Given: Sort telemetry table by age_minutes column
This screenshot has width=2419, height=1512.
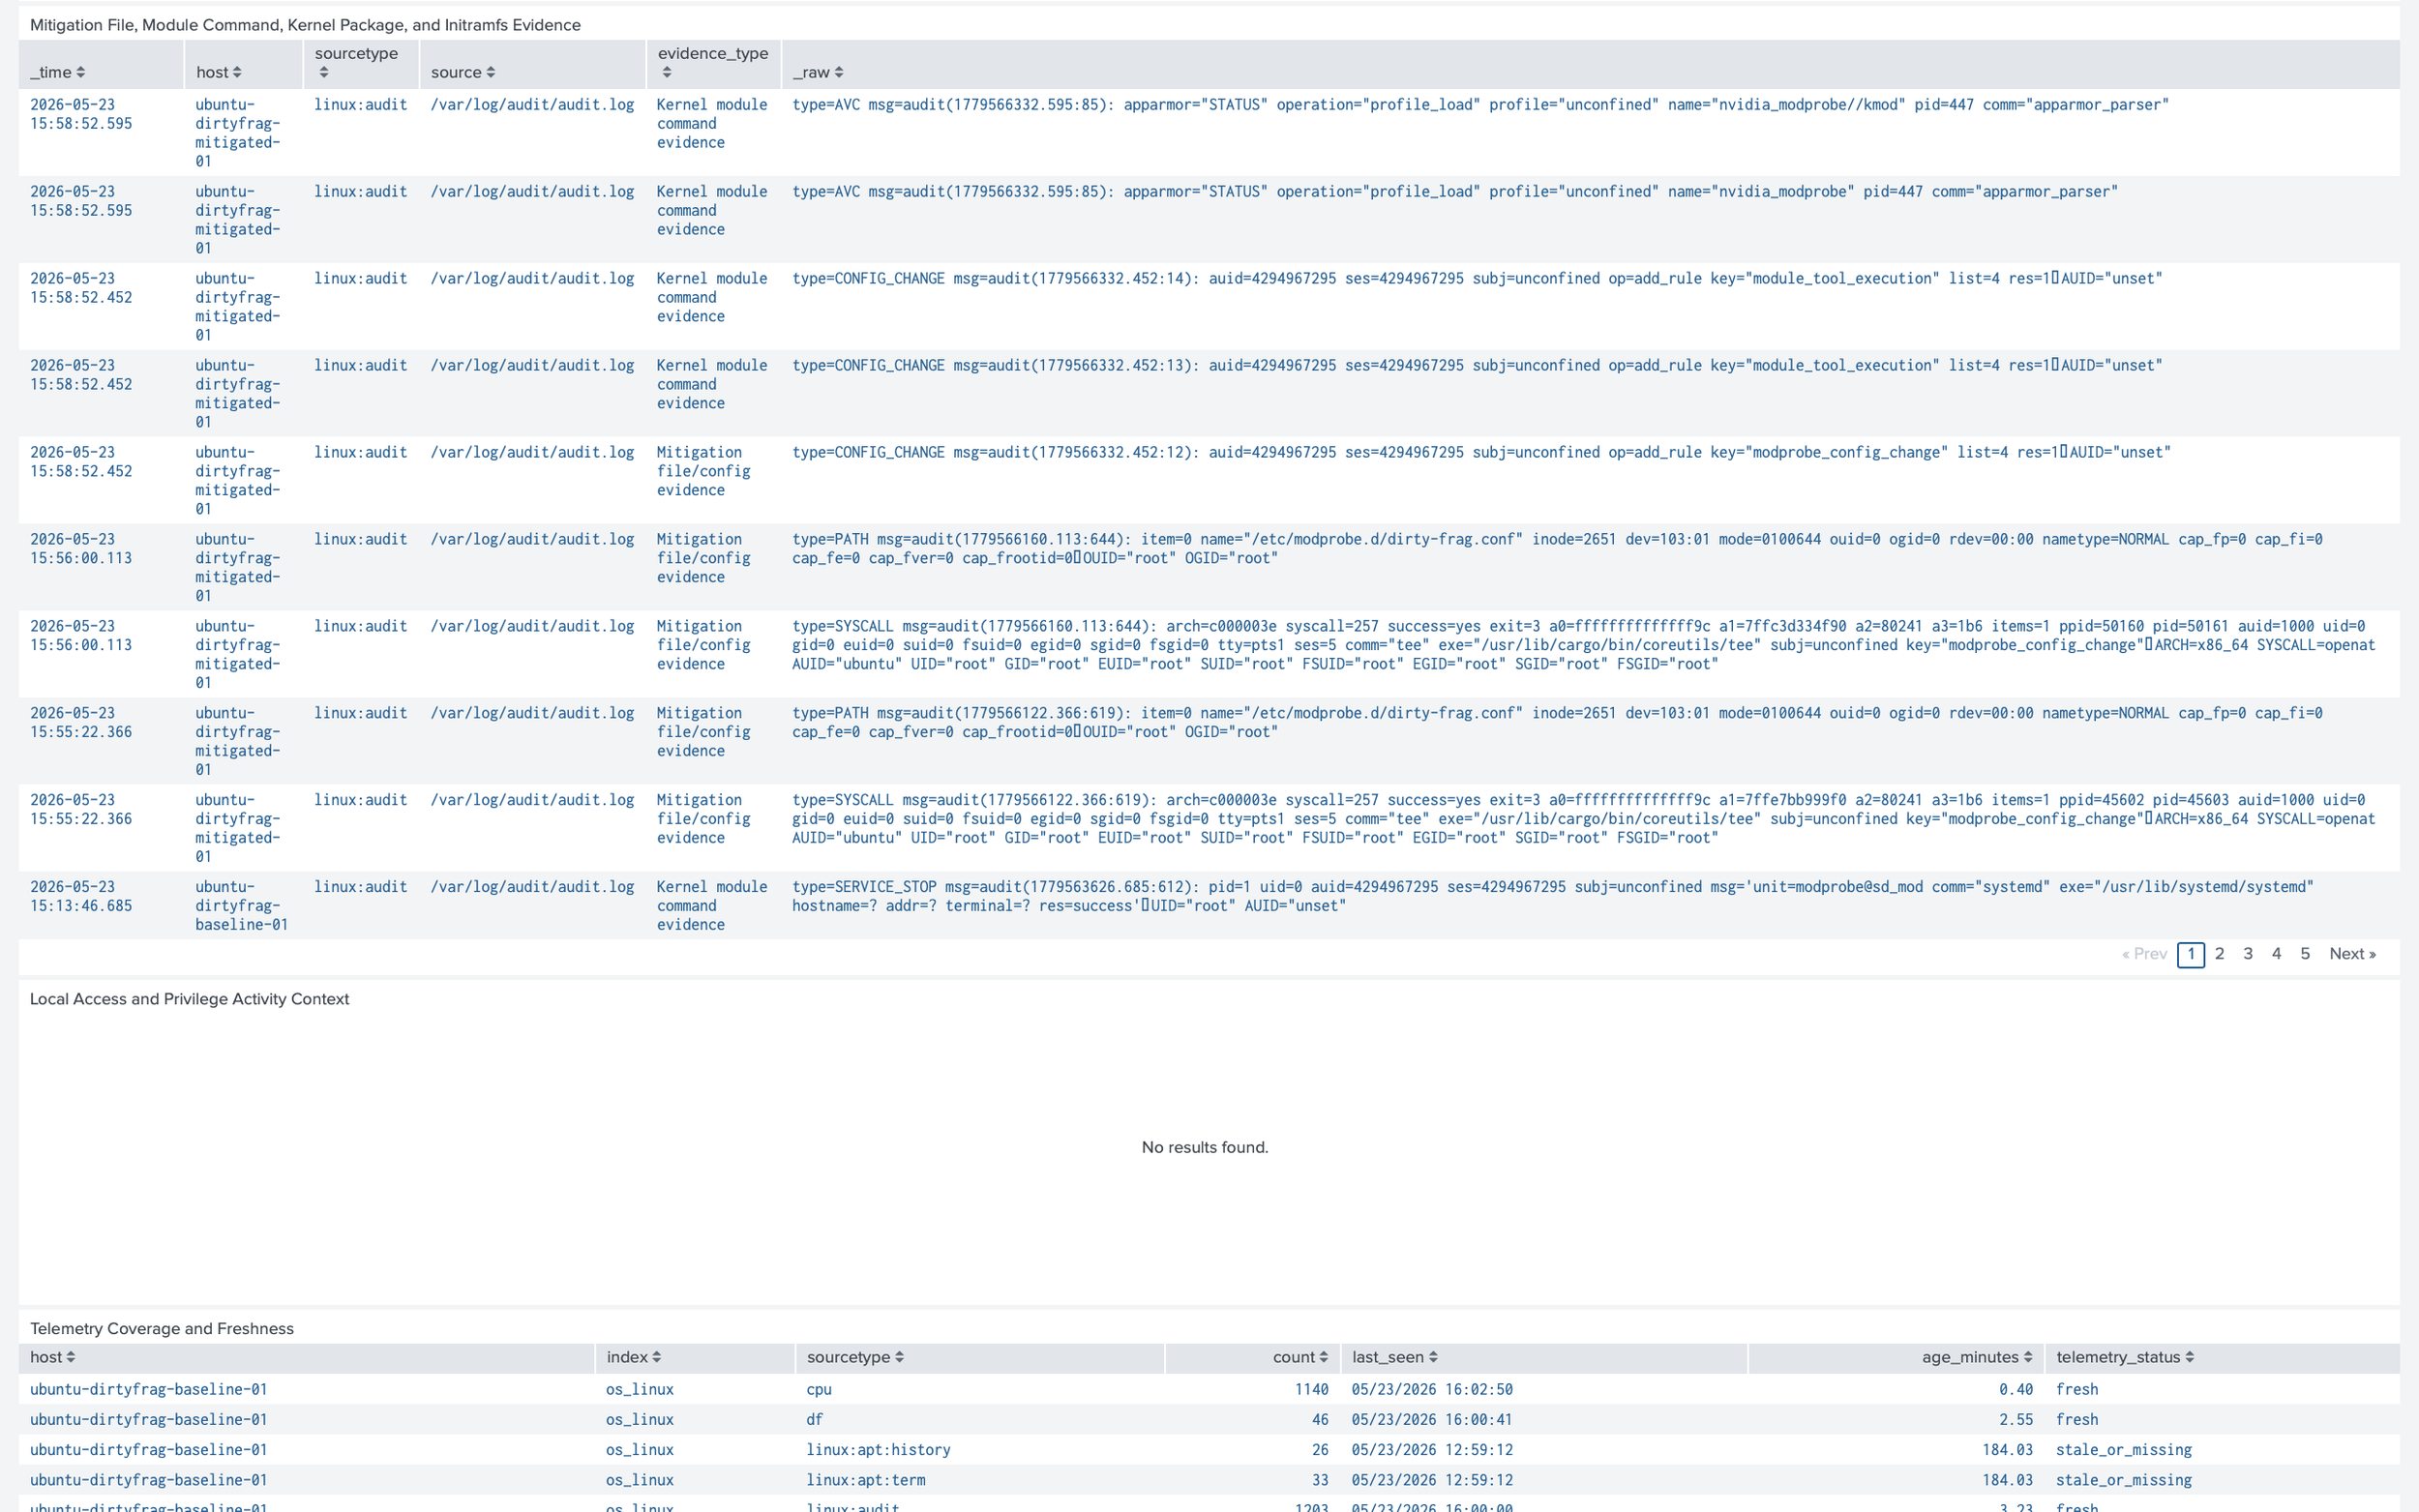Looking at the screenshot, I should tap(1976, 1357).
